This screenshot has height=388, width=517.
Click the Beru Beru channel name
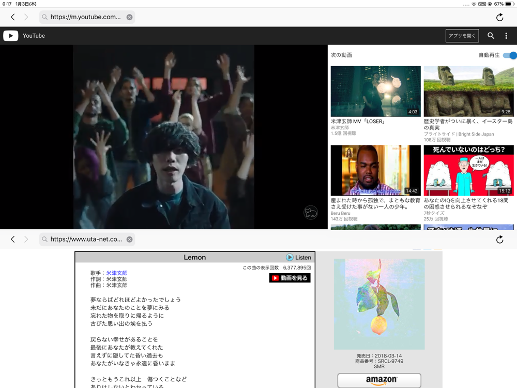pyautogui.click(x=341, y=213)
